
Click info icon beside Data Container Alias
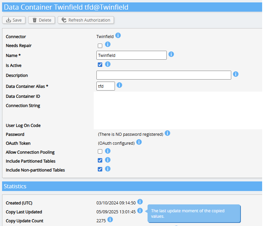(x=119, y=85)
